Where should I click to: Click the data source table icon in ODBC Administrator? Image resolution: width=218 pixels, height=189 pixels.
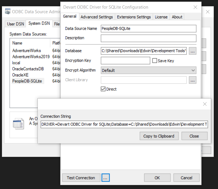18,124
